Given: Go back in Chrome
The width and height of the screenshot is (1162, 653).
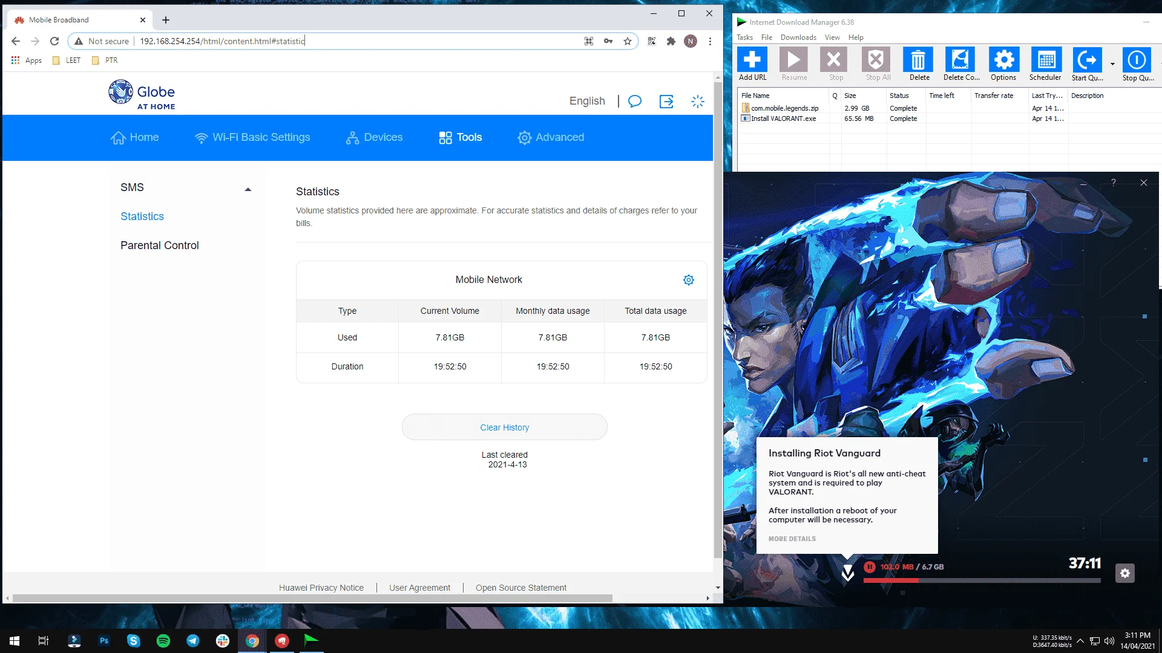Looking at the screenshot, I should tap(16, 41).
